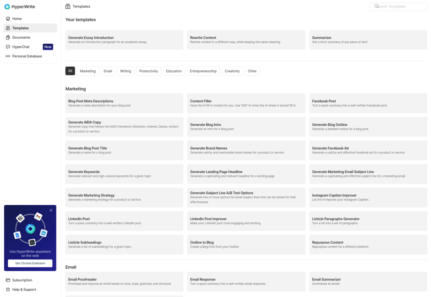
Task: Focus the Search Templates field
Action: click(399, 6)
